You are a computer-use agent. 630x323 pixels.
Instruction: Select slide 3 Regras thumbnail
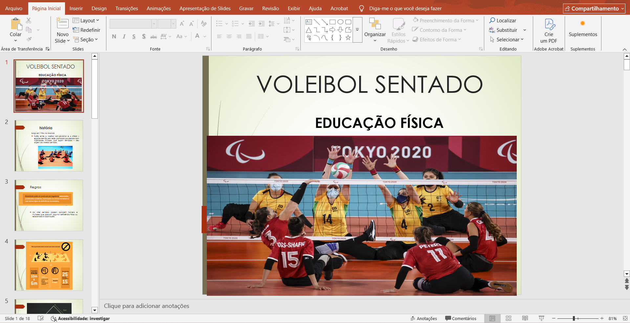click(x=49, y=205)
